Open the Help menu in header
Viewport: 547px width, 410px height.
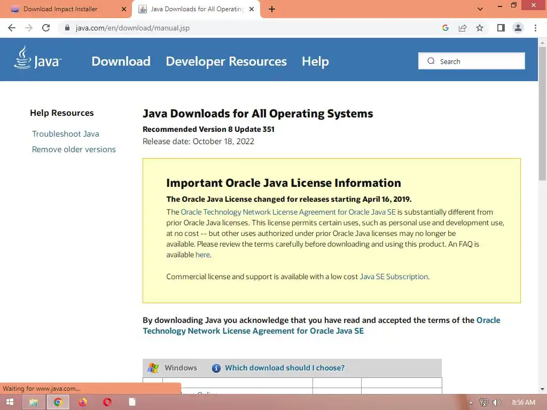click(x=315, y=61)
